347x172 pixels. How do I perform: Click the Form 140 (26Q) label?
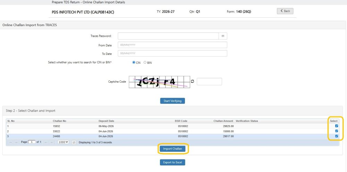coord(239,12)
